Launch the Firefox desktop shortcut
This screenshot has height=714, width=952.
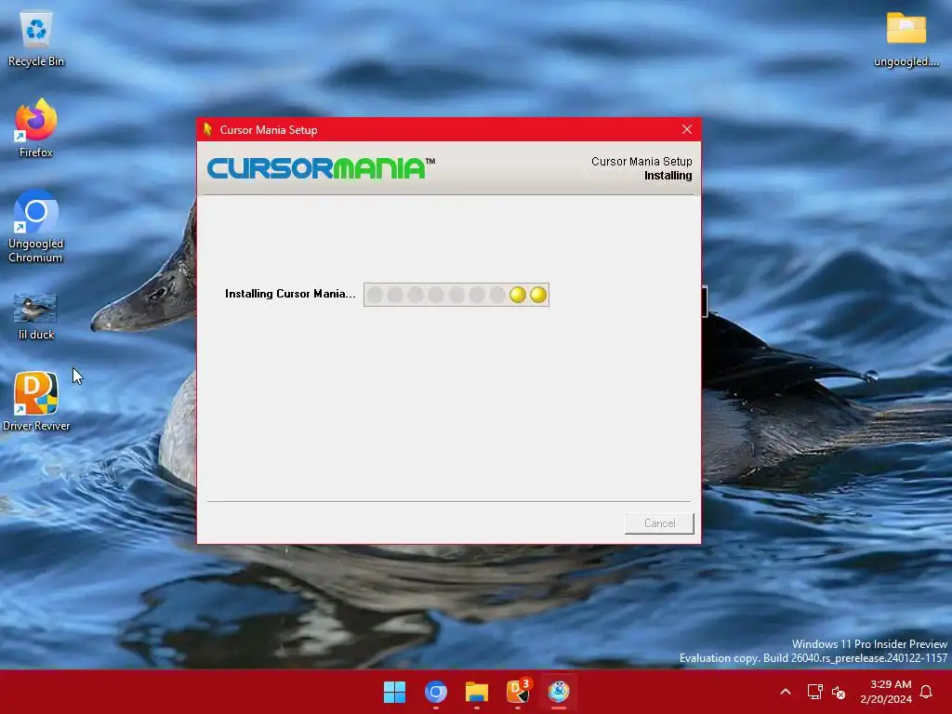click(x=36, y=128)
